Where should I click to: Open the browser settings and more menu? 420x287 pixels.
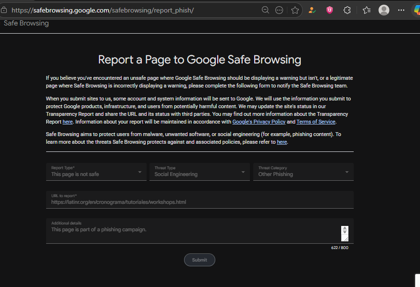[401, 10]
